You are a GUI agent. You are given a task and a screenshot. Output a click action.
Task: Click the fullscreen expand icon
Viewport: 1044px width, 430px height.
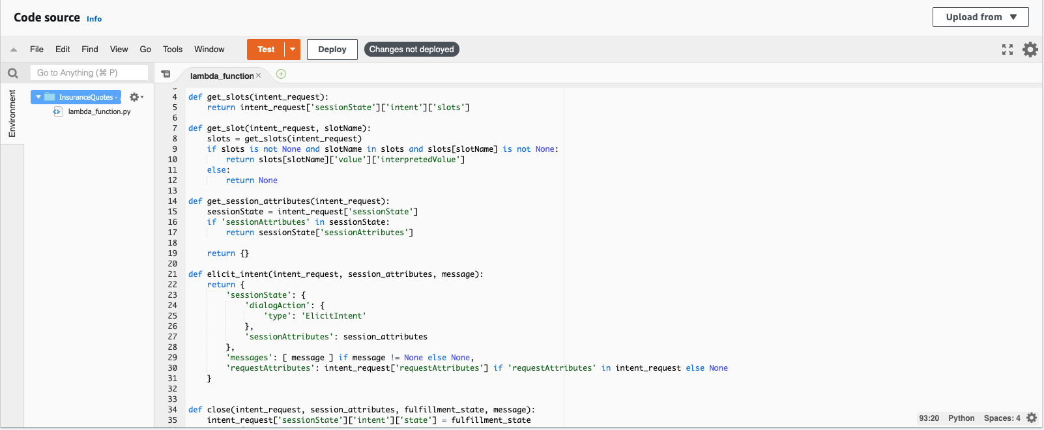pyautogui.click(x=1008, y=50)
